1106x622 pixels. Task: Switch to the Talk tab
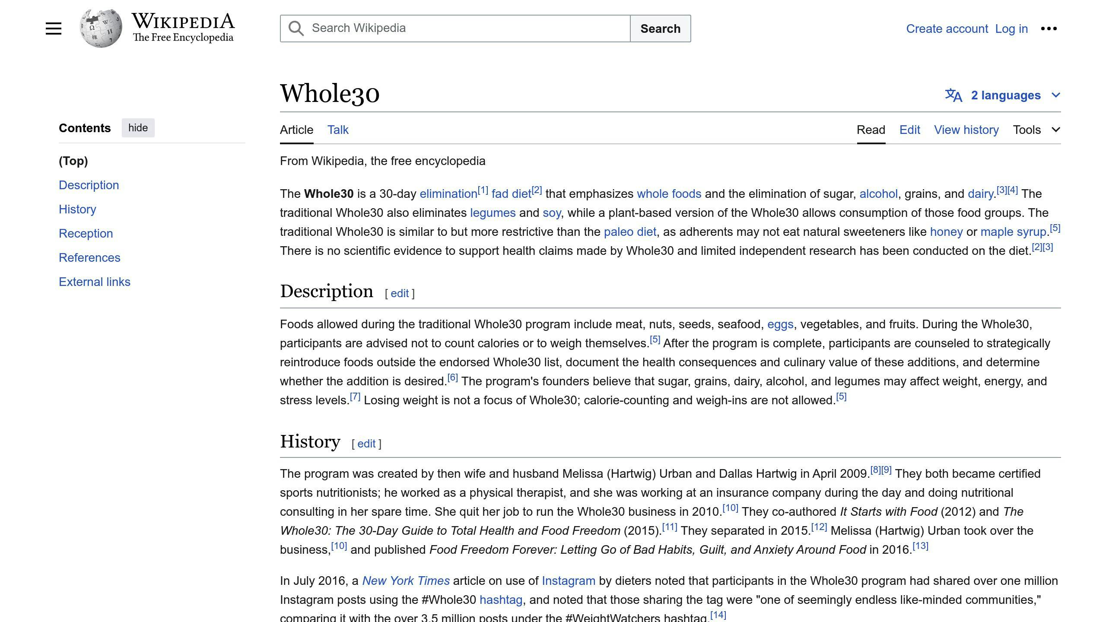[x=338, y=130]
